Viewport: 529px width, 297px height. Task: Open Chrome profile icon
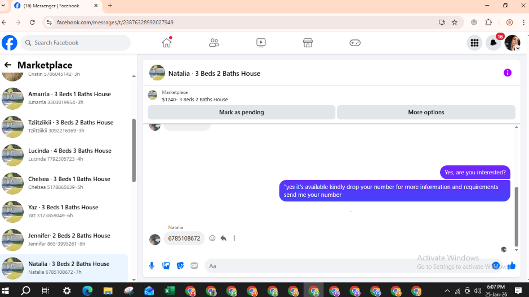click(x=509, y=22)
